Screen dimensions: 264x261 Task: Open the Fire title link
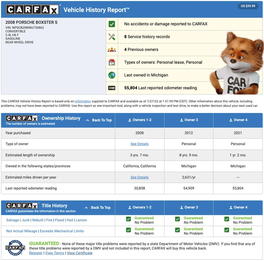49,220
